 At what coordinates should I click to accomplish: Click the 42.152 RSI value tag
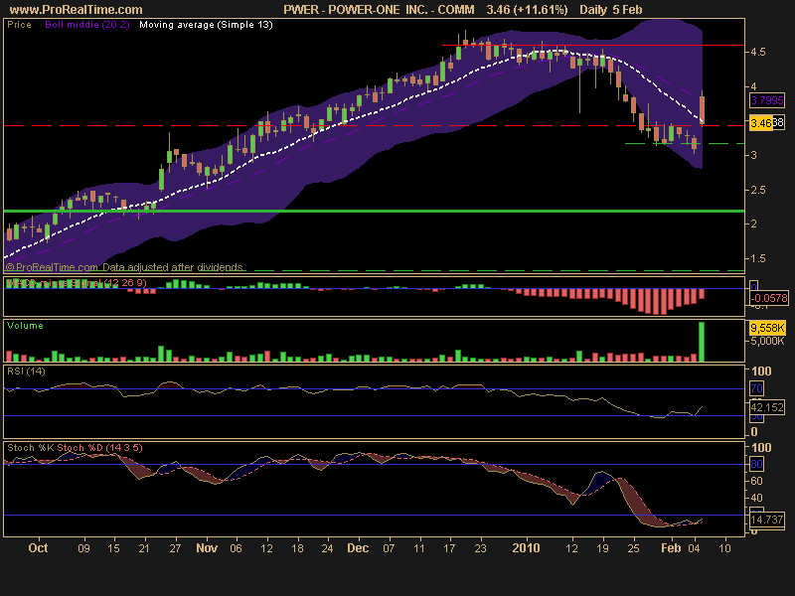pyautogui.click(x=767, y=407)
